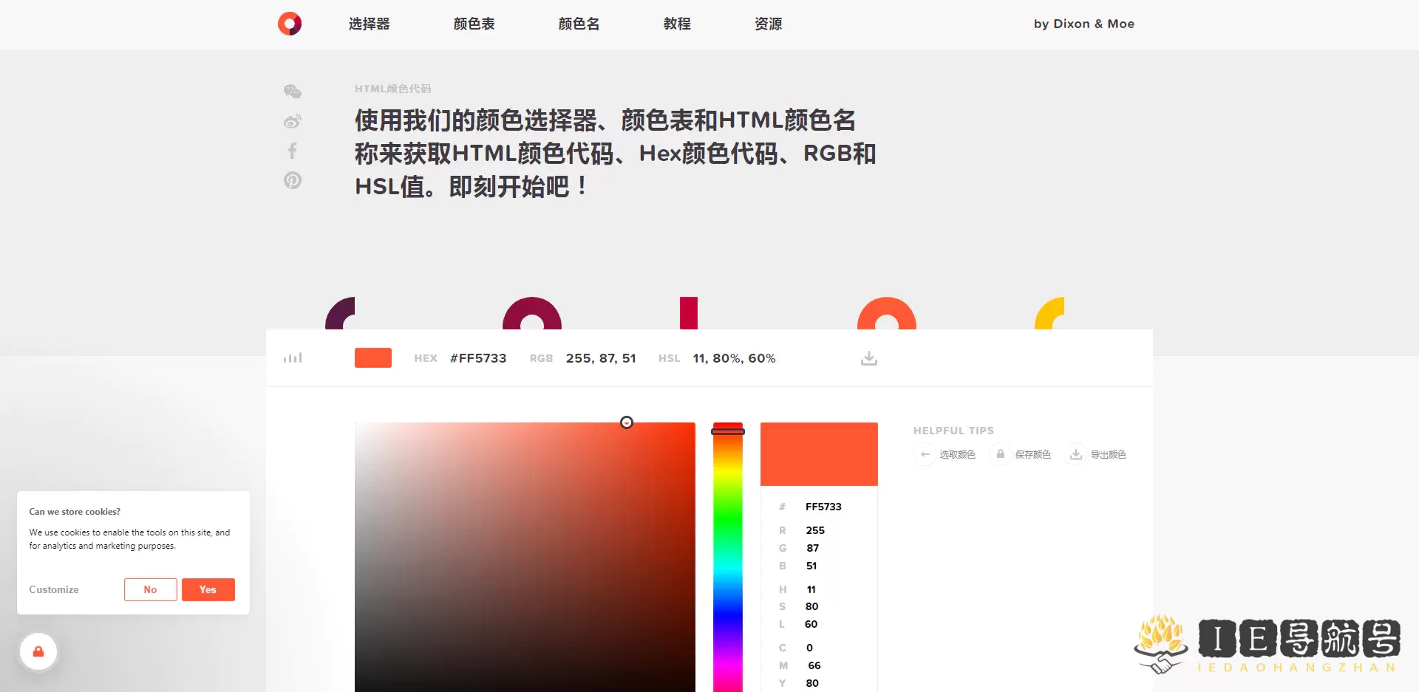Open the Customize cookie settings link
The image size is (1419, 692).
(x=53, y=589)
